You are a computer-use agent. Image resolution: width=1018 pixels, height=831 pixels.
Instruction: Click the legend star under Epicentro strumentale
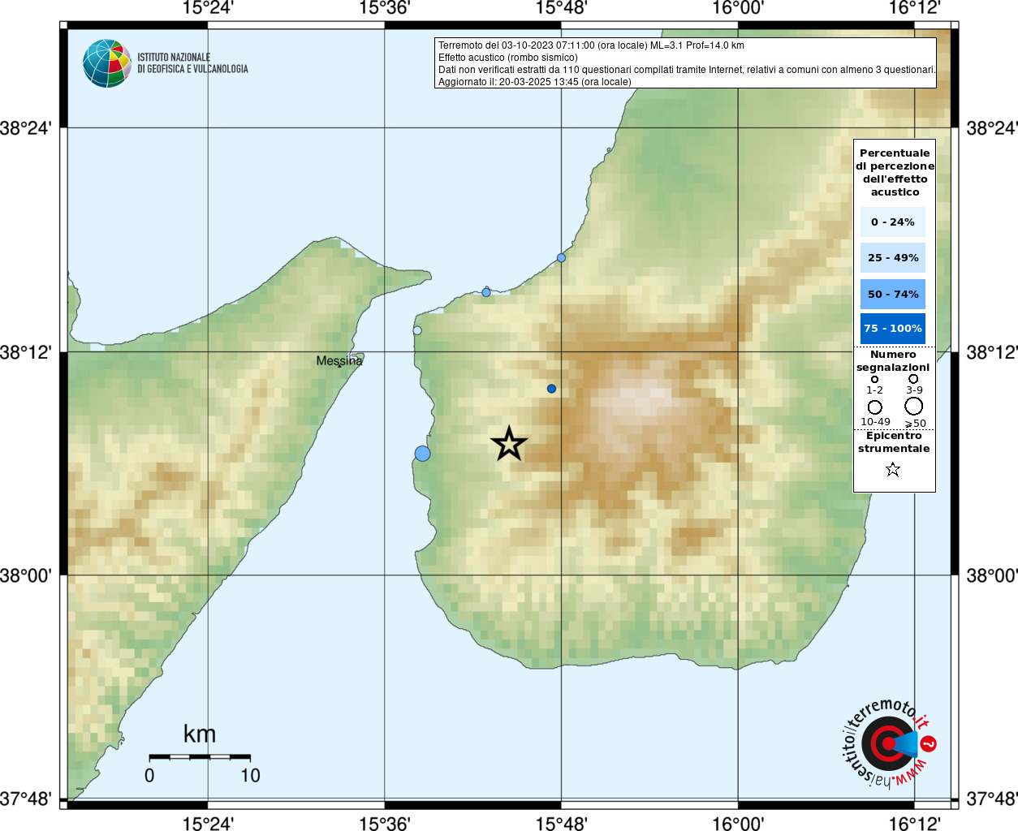(x=893, y=469)
